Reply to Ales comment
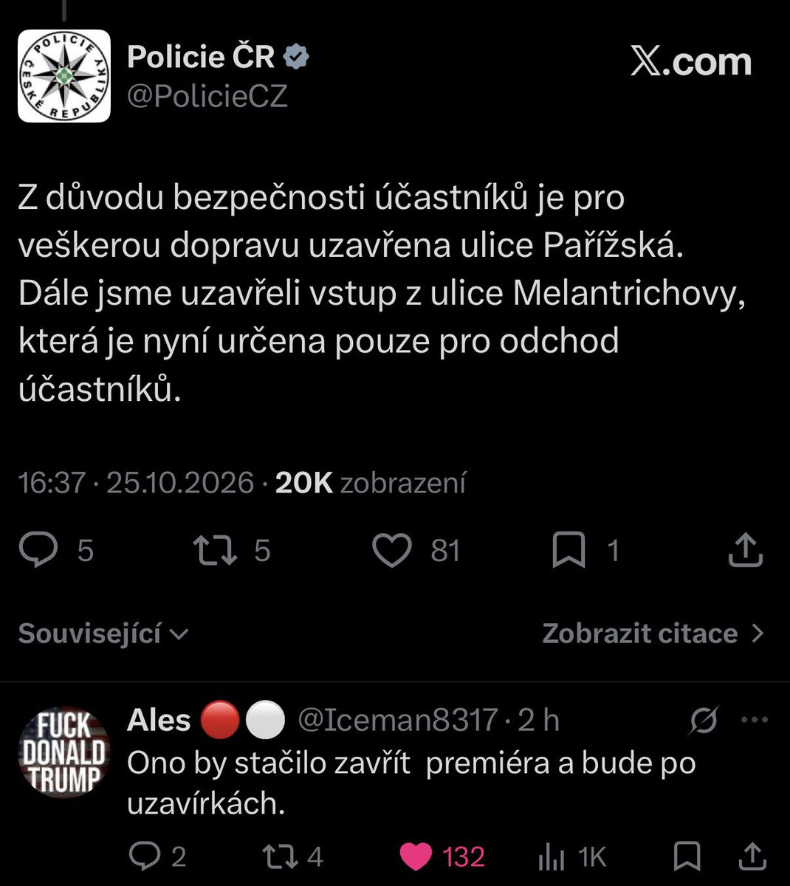Viewport: 790px width, 886px height. pyautogui.click(x=143, y=856)
